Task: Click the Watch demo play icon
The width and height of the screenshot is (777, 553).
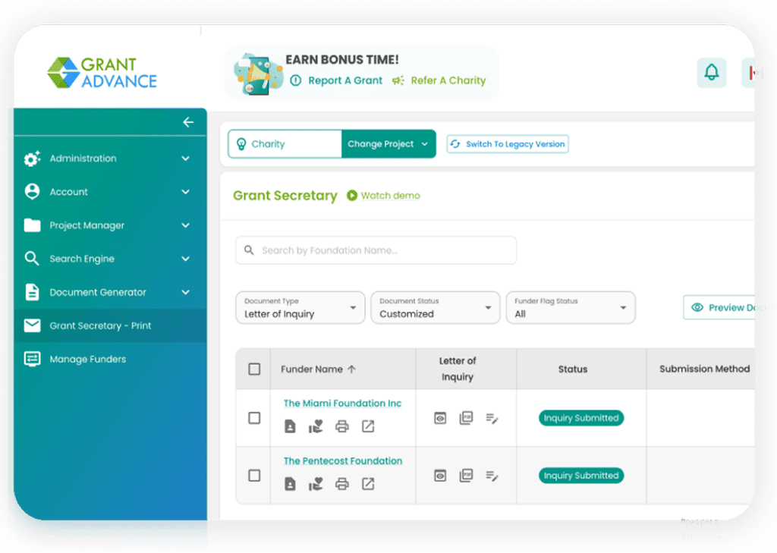Action: [x=352, y=196]
